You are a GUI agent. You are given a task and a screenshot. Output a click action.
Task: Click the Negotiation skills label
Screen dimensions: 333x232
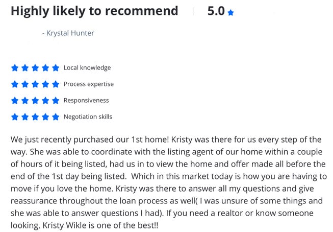(x=88, y=117)
